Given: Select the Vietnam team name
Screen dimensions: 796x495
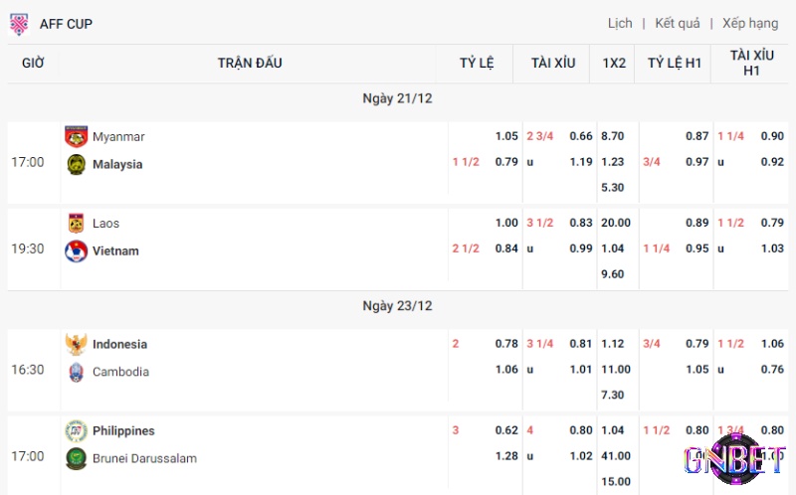Looking at the screenshot, I should point(115,251).
